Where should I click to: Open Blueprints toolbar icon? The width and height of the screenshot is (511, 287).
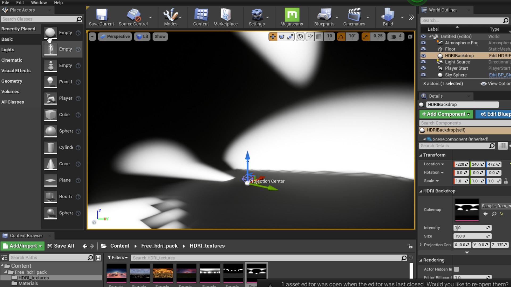(x=324, y=17)
